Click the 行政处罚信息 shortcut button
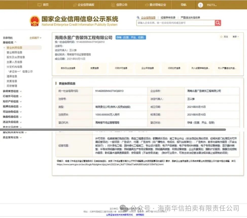 coord(174,68)
